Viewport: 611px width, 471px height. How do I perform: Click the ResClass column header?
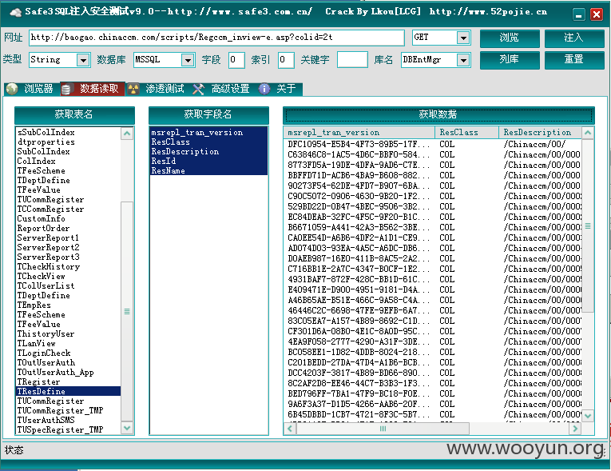click(466, 133)
